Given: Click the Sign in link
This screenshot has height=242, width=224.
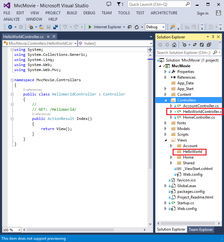Looking at the screenshot, I should (202, 13).
